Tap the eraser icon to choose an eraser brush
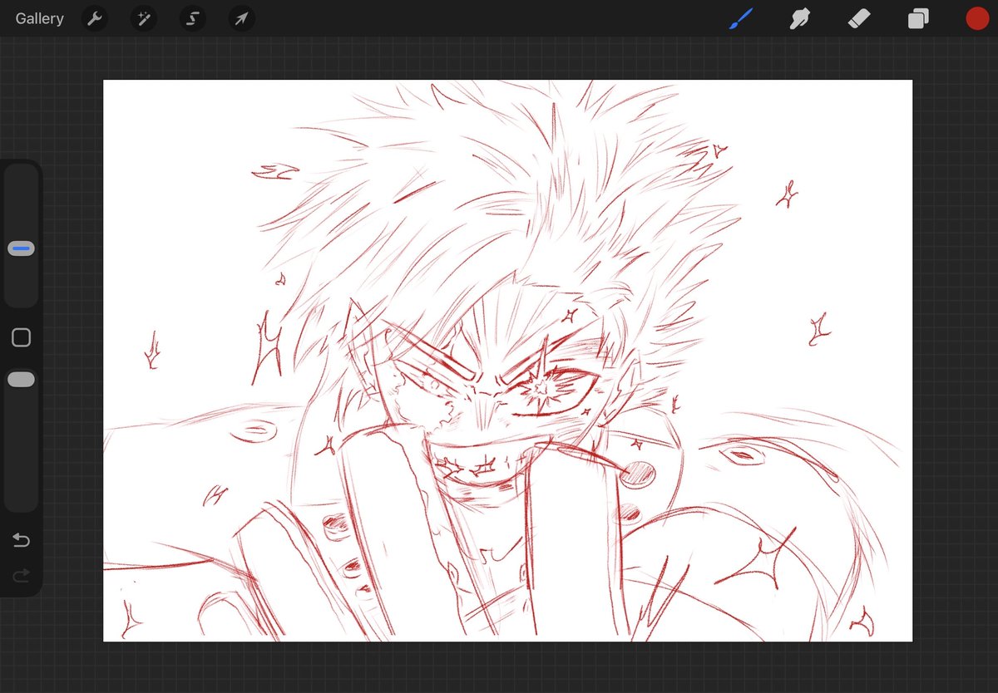 (x=859, y=18)
